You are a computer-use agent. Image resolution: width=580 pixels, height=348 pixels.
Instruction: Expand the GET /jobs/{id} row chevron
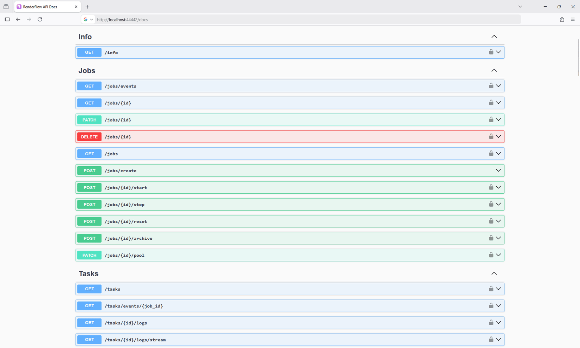pyautogui.click(x=498, y=103)
